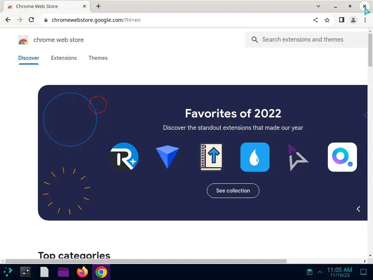
Task: Click the vertical scrollbar down arrow
Action: [370, 256]
